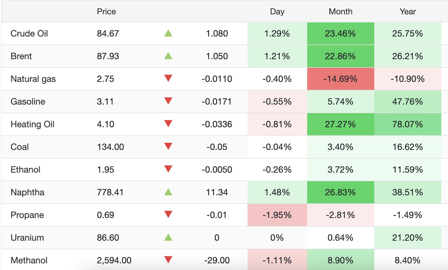Click the green up arrow for Naphtha
This screenshot has width=448, height=270.
pos(168,192)
